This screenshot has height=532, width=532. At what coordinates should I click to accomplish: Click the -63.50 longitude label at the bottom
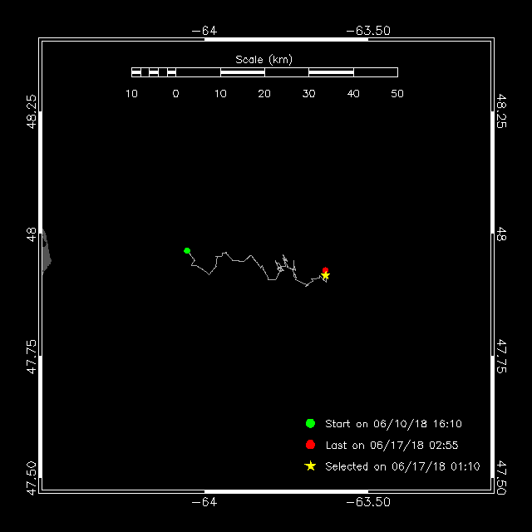[368, 502]
